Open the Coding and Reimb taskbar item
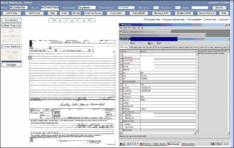Image resolution: width=234 pixels, height=148 pixels. point(188,144)
